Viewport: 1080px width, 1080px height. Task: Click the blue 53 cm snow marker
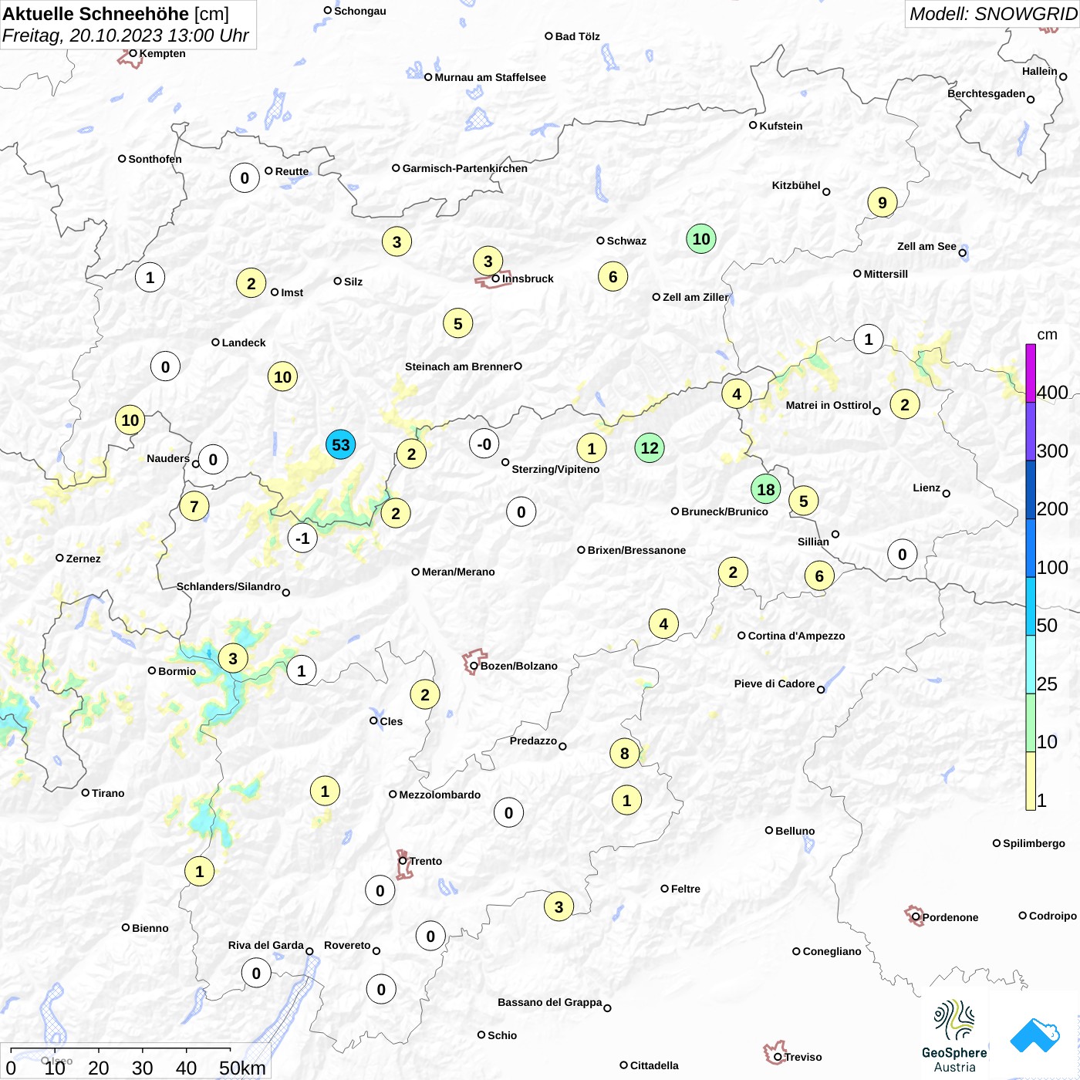340,444
